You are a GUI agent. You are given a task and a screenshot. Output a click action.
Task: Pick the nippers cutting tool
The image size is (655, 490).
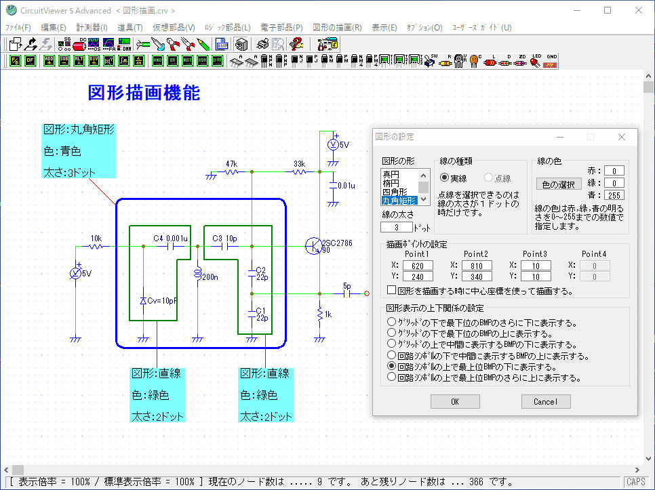click(x=173, y=44)
